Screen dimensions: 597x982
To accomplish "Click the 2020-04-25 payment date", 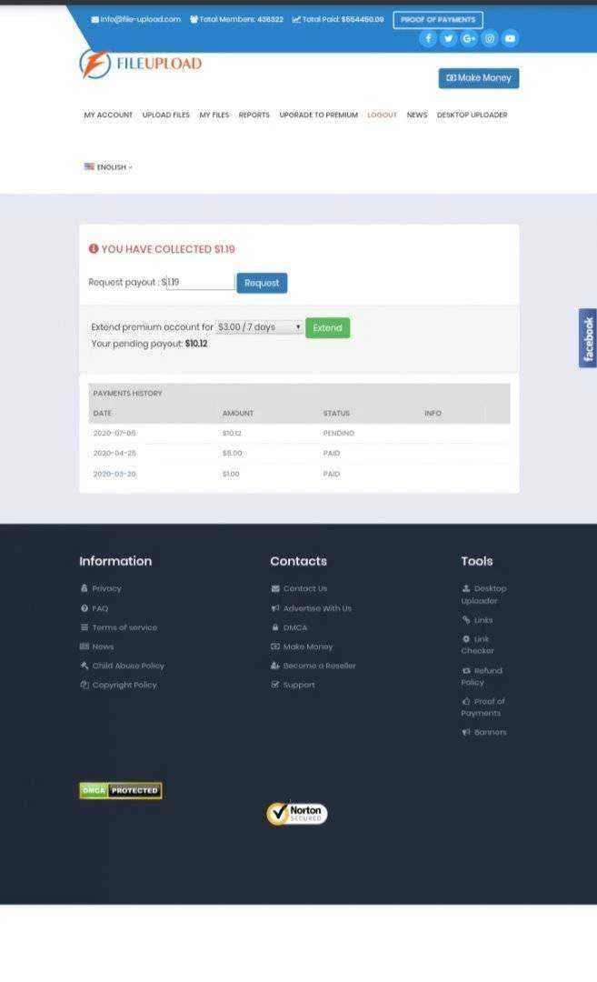I will [x=114, y=454].
